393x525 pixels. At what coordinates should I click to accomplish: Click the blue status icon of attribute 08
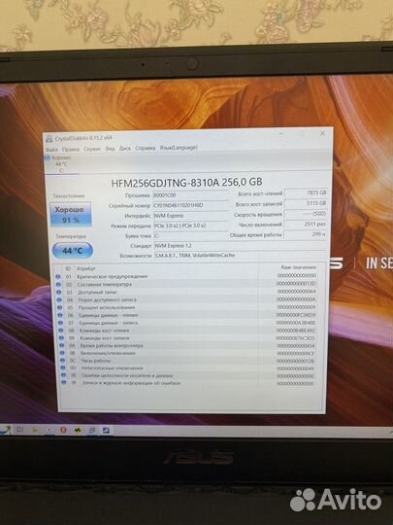(x=61, y=331)
